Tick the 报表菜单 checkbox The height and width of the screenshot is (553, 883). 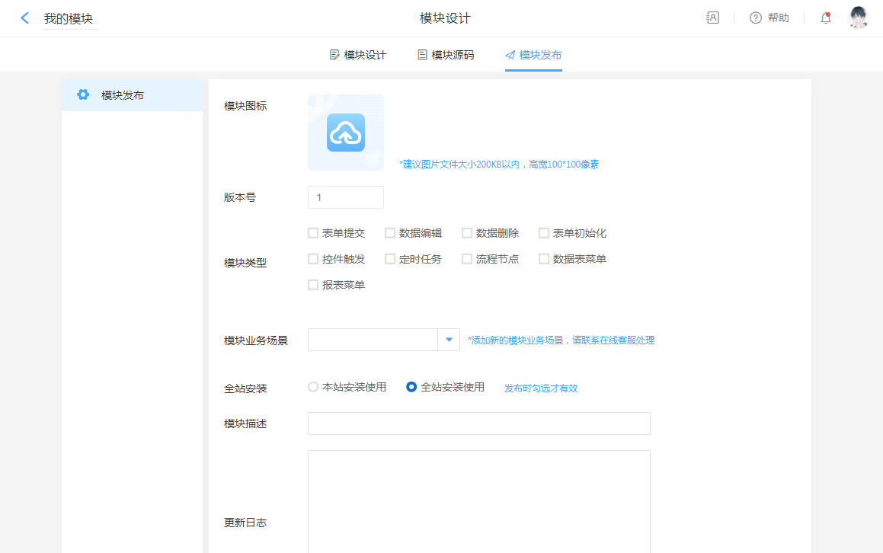(x=313, y=285)
